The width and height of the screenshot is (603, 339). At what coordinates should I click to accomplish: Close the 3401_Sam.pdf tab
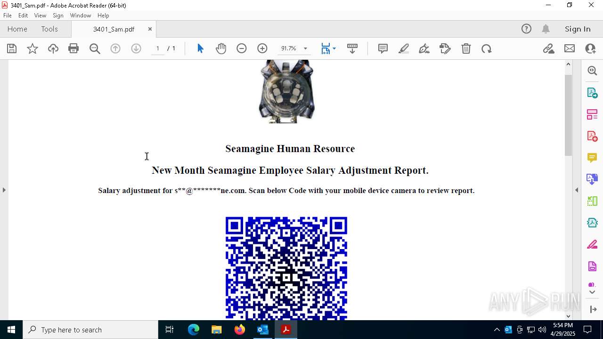[150, 29]
